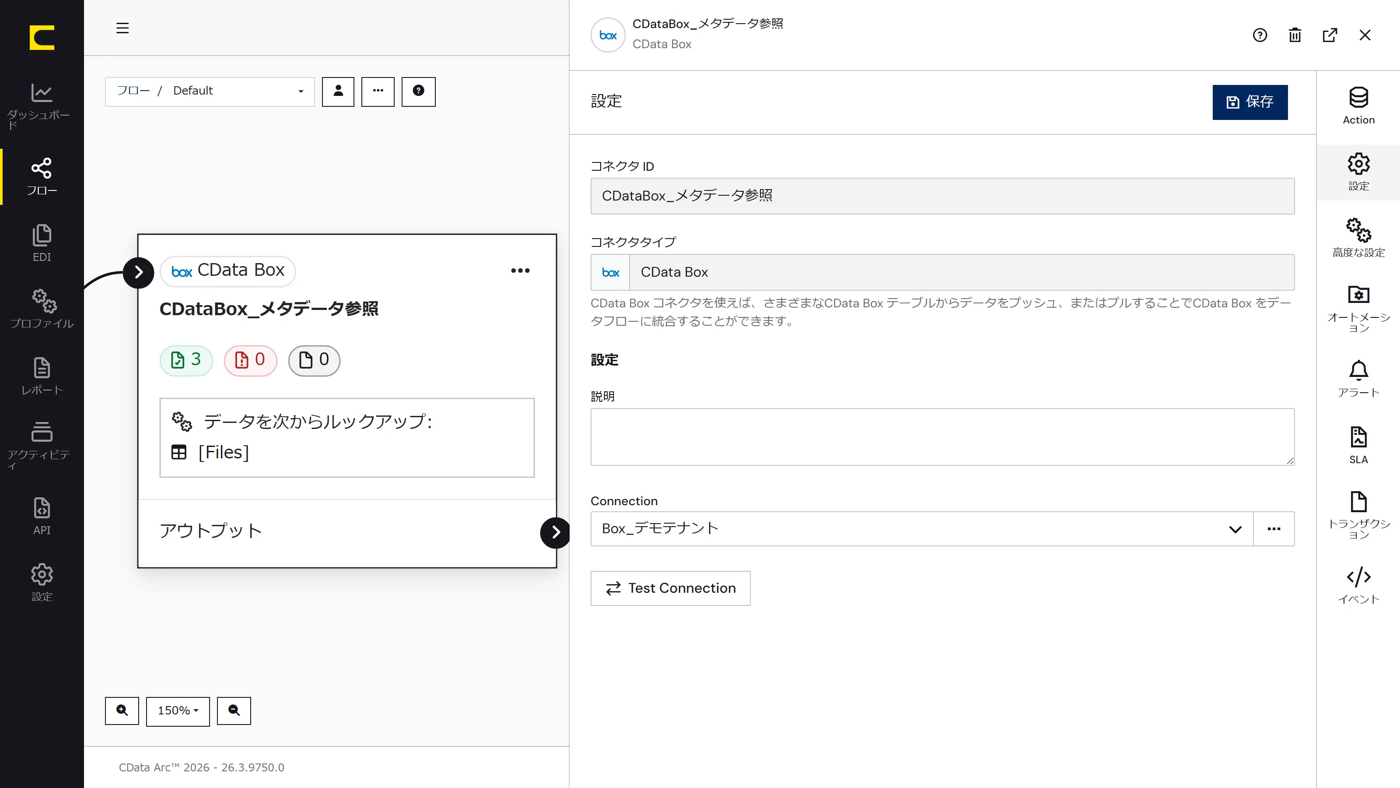
Task: Zoom in on the flow canvas
Action: [x=122, y=711]
